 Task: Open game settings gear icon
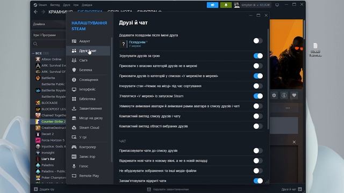(274, 95)
